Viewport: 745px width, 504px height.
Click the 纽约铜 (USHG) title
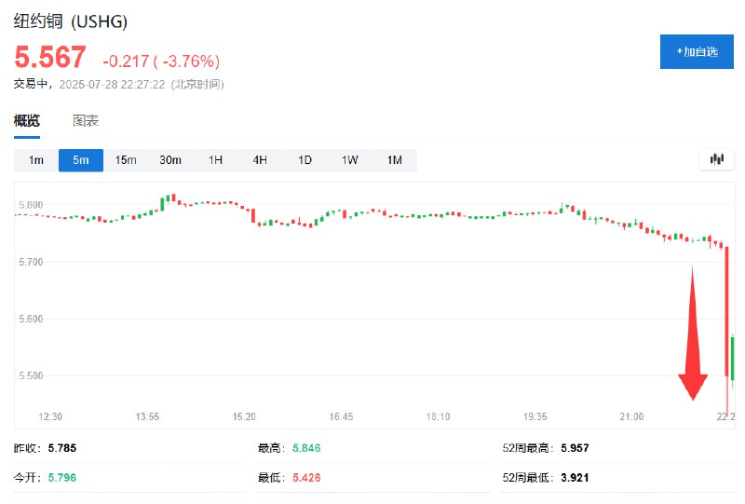tap(71, 21)
